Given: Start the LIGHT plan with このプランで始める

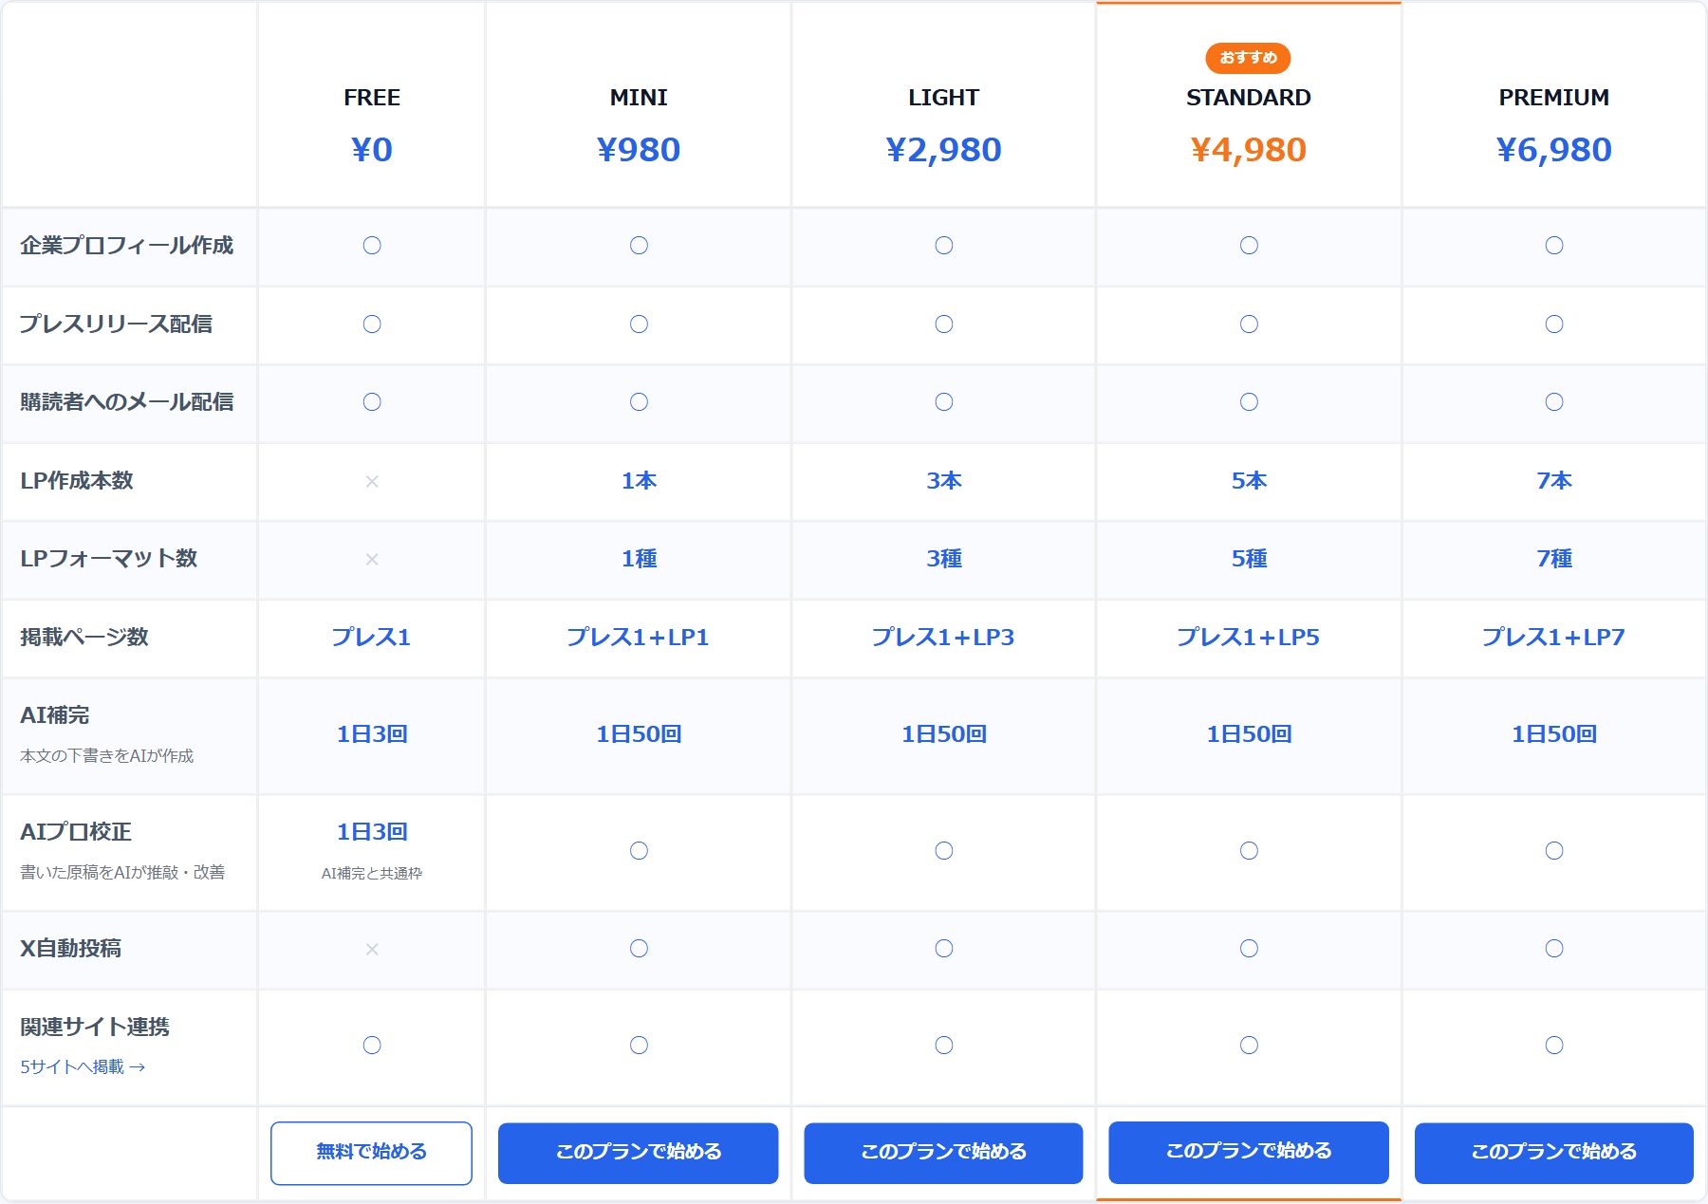Looking at the screenshot, I should (x=943, y=1153).
